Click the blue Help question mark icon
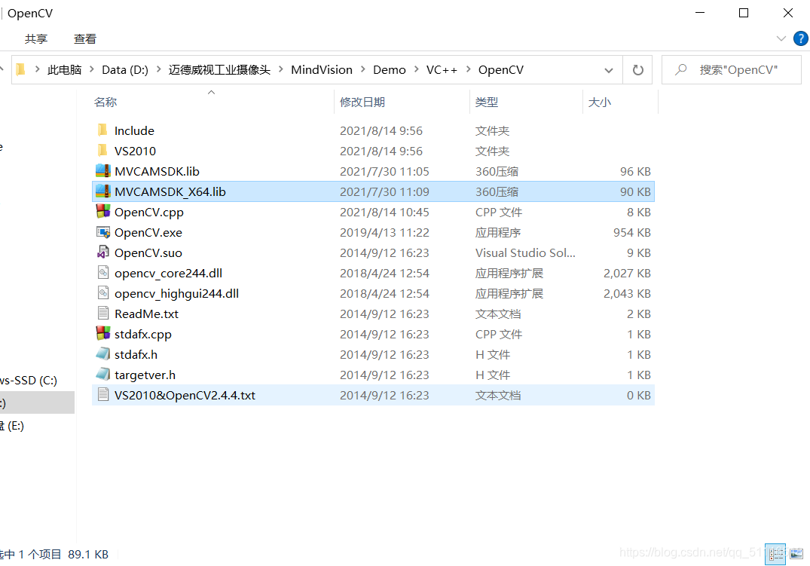The width and height of the screenshot is (810, 566). (800, 38)
